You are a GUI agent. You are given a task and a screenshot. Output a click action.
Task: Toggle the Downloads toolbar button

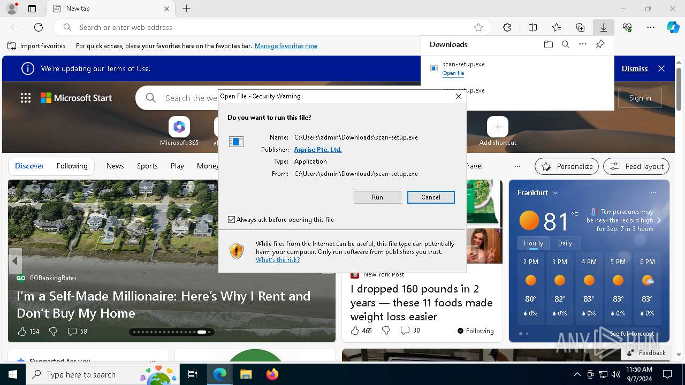603,27
